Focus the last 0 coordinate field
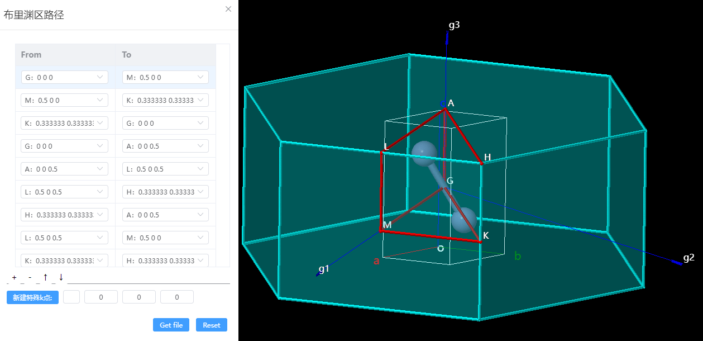703x341 pixels. pyautogui.click(x=177, y=297)
